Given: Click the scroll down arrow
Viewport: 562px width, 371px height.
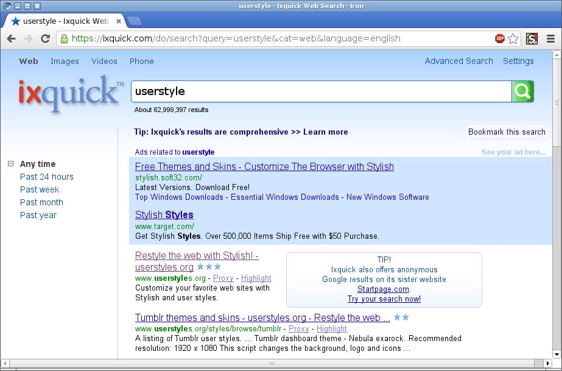Looking at the screenshot, I should pos(557,355).
